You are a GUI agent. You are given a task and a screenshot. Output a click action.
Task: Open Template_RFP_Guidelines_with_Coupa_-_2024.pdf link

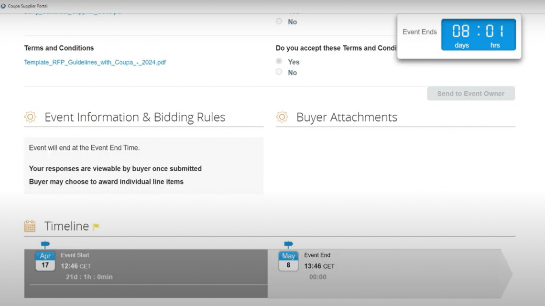click(x=95, y=62)
